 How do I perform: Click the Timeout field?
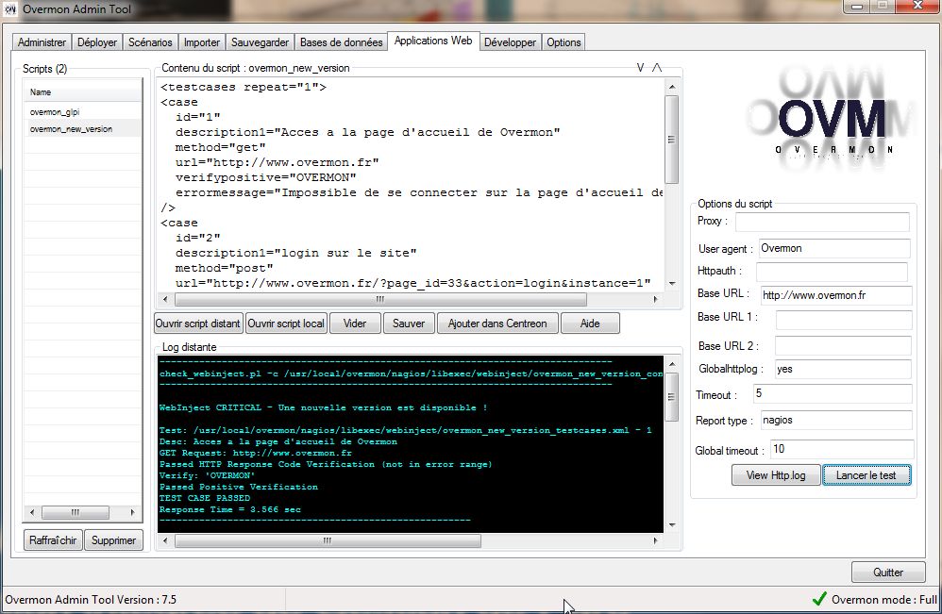pyautogui.click(x=833, y=393)
